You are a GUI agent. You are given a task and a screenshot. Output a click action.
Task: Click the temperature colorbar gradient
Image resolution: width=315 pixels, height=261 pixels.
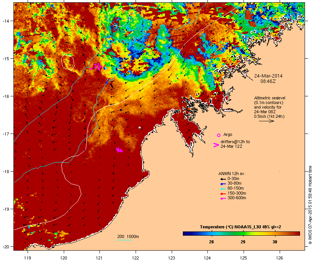click(241, 233)
